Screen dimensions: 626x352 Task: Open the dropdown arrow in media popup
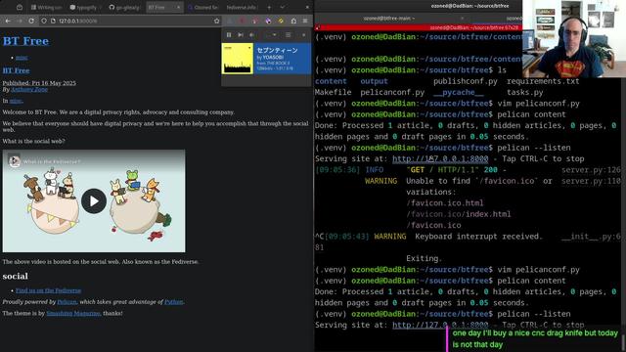click(274, 35)
